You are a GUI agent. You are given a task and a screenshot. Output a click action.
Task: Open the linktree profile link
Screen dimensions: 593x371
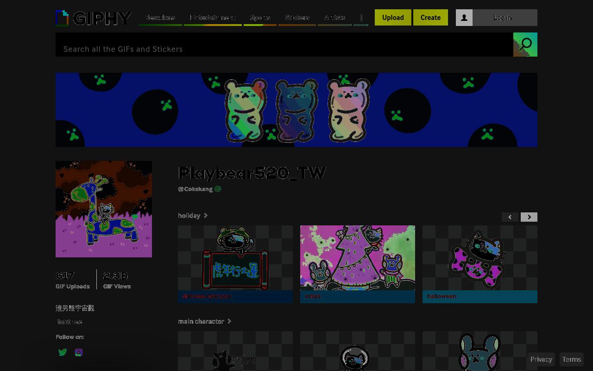coord(69,322)
